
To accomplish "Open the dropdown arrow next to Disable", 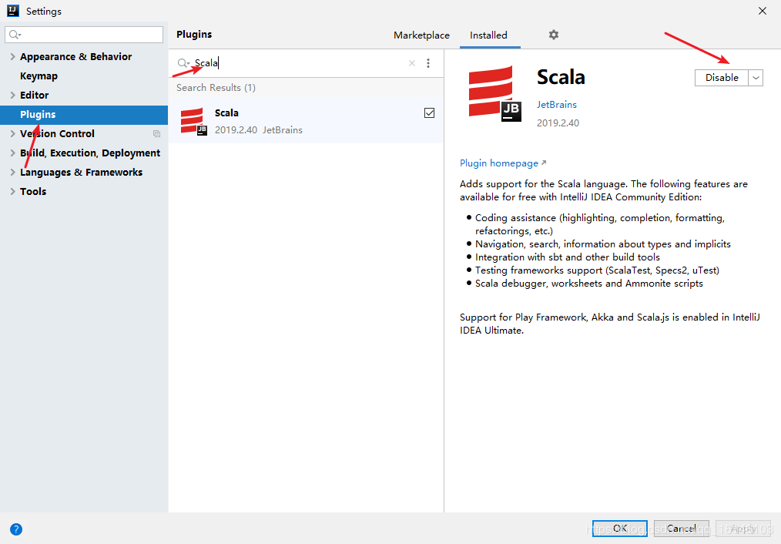I will [x=756, y=78].
